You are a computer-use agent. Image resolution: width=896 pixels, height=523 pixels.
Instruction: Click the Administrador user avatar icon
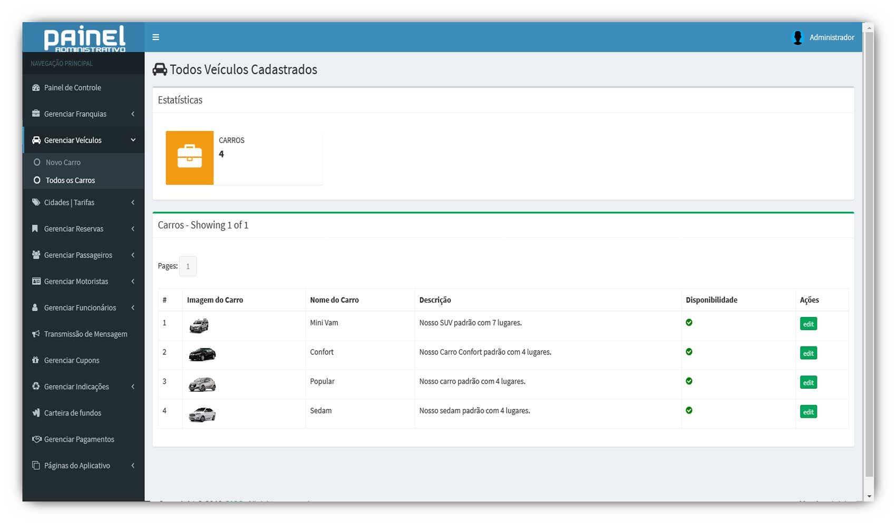(x=797, y=37)
